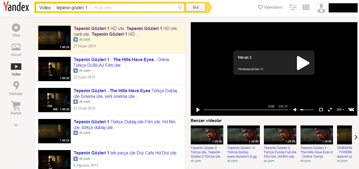Adjust the player volume slider
The image size is (359, 169).
coord(307,110)
